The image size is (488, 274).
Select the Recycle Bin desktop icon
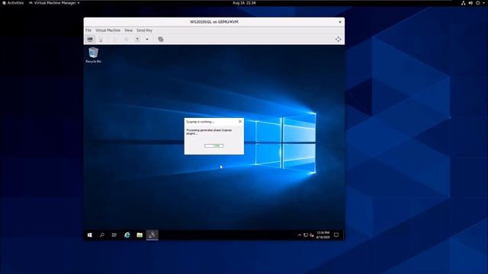pyautogui.click(x=93, y=55)
